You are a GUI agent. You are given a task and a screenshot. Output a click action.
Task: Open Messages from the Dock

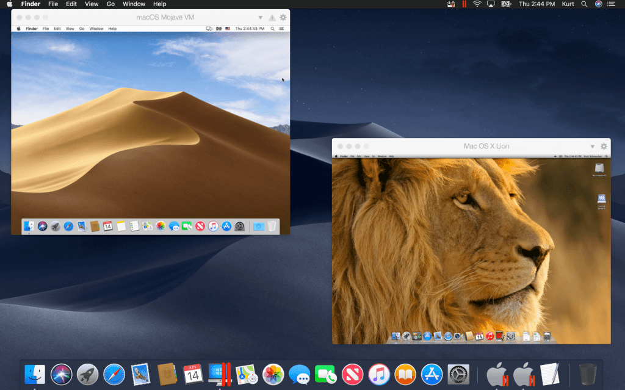[x=298, y=374]
